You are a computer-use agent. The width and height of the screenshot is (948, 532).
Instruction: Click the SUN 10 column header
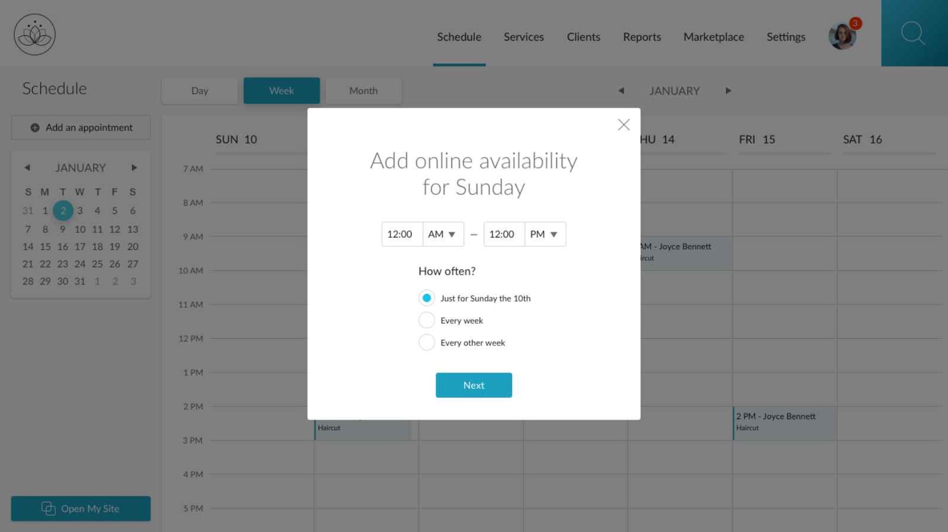(x=236, y=140)
